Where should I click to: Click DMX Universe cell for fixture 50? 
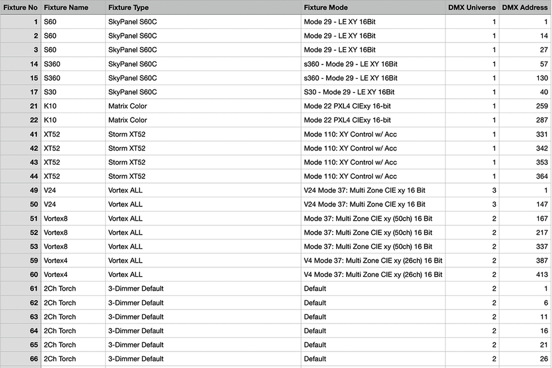[x=472, y=204]
